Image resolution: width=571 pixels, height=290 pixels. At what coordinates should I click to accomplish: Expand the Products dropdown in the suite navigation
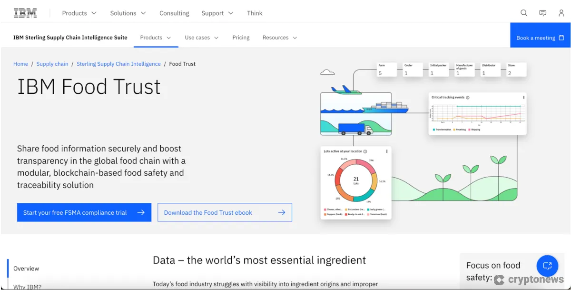pos(156,37)
